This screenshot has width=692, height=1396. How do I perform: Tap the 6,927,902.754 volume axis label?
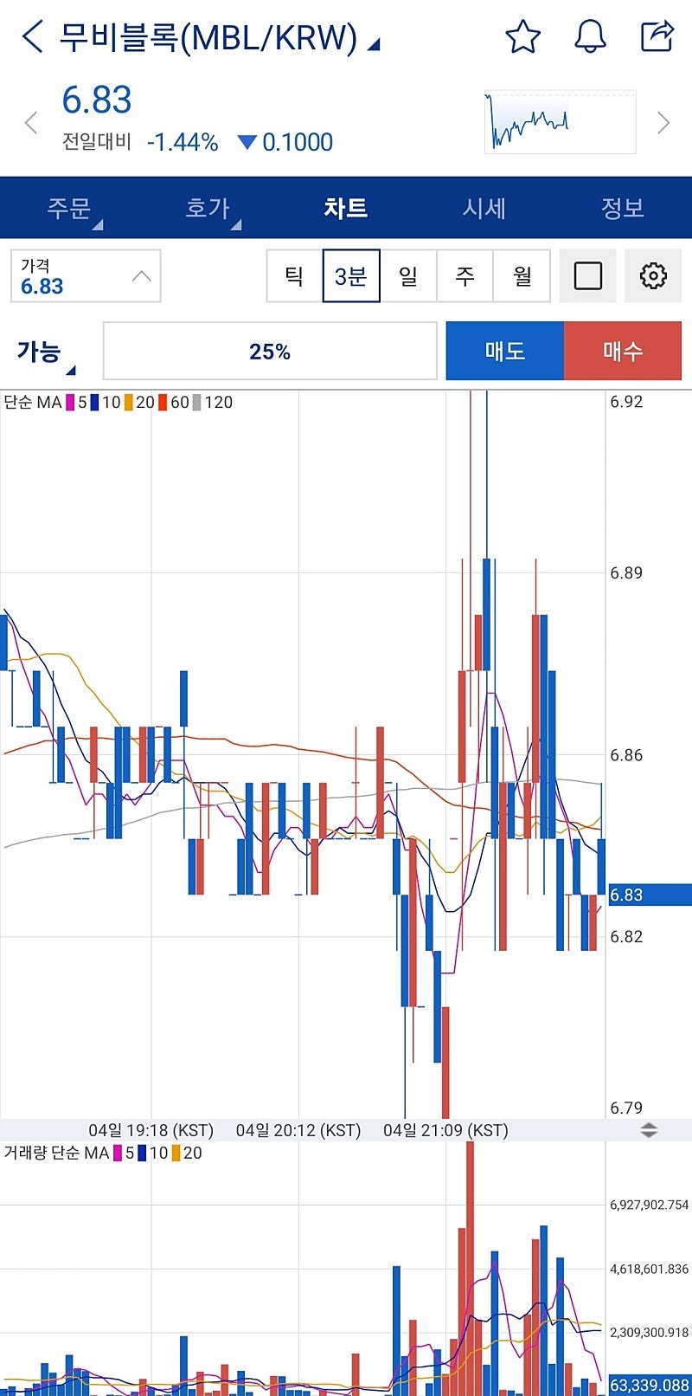650,1205
